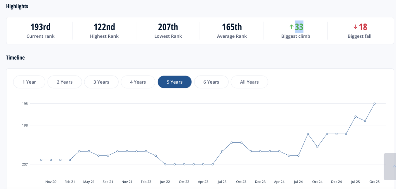Click the Feb 21 axis label
The width and height of the screenshot is (396, 189).
(70, 182)
